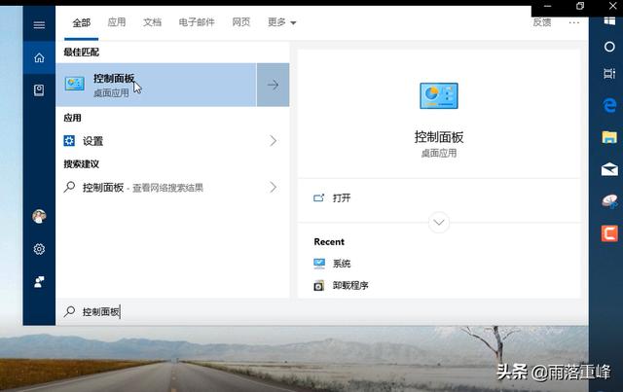The width and height of the screenshot is (623, 392).
Task: Switch to 全部 tab
Action: coord(82,22)
